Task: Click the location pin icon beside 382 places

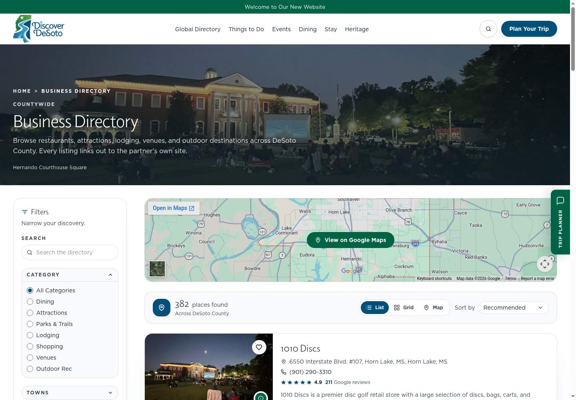Action: click(x=162, y=308)
